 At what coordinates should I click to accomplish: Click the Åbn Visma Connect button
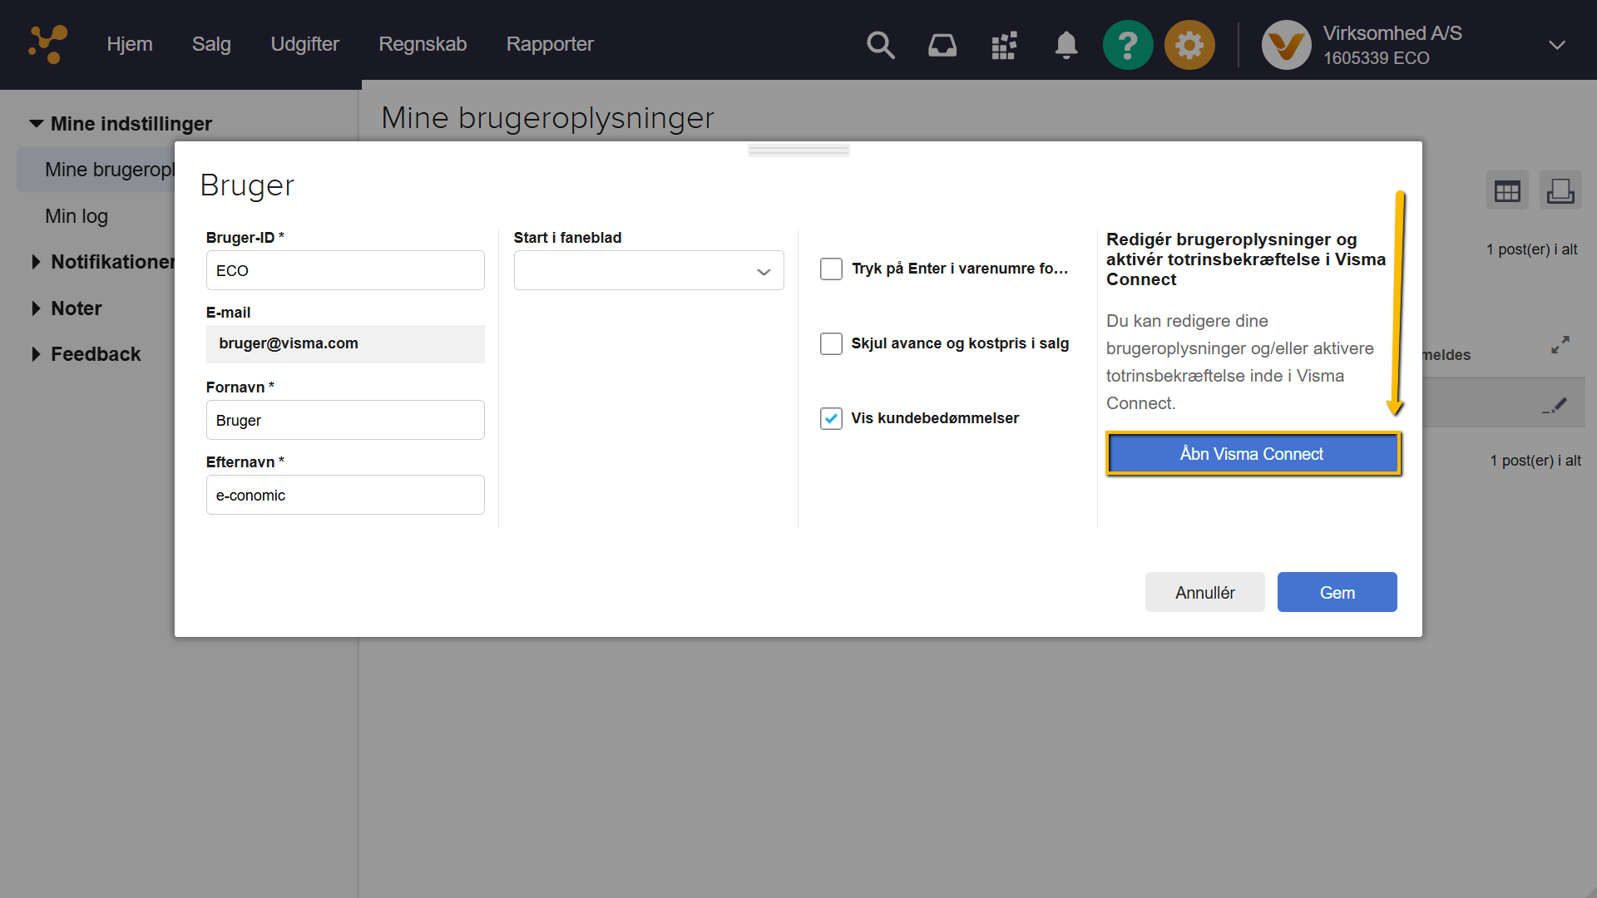pyautogui.click(x=1253, y=454)
